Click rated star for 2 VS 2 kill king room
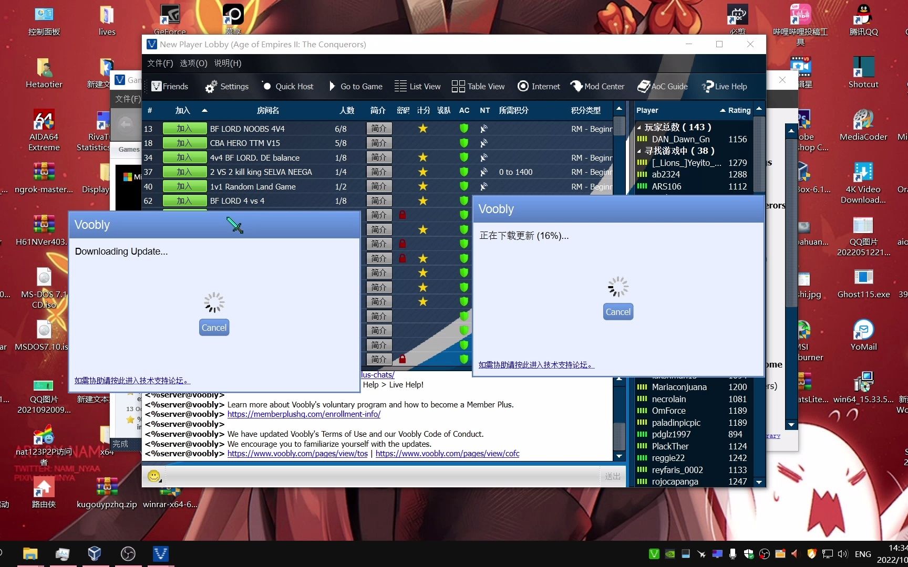 click(x=422, y=172)
